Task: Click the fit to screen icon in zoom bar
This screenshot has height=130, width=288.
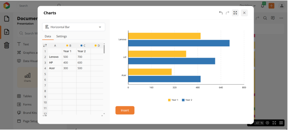Action: click(274, 123)
